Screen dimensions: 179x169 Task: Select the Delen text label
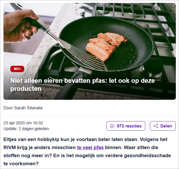pyautogui.click(x=166, y=126)
